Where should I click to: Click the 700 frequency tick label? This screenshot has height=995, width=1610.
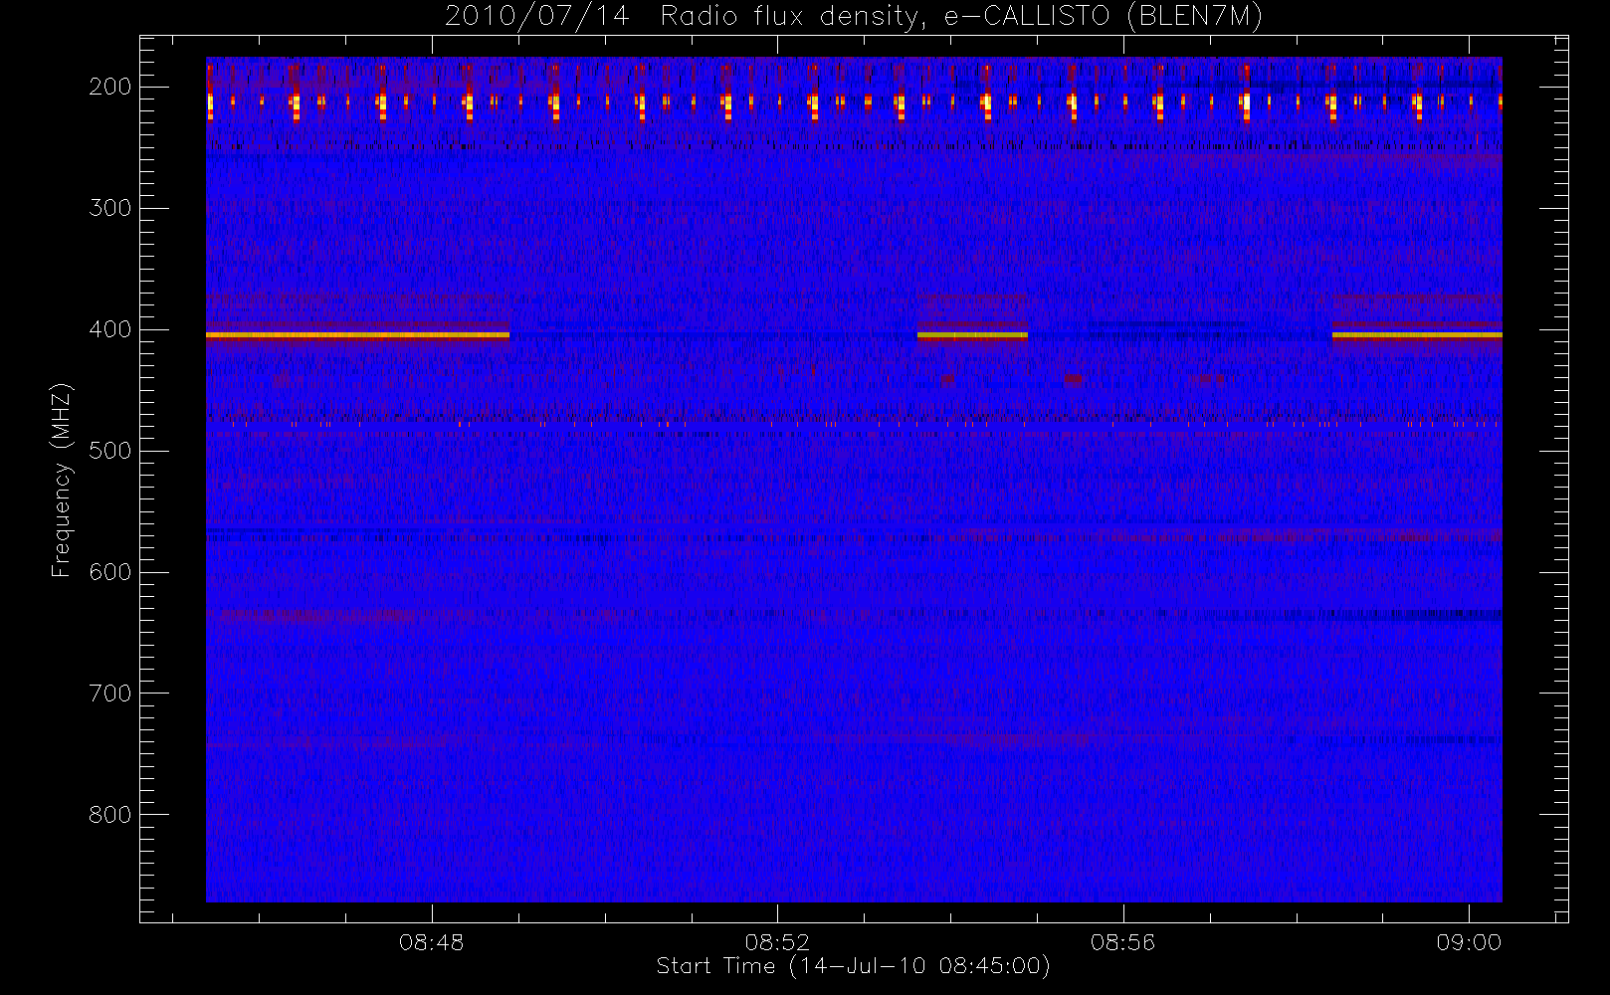(110, 694)
